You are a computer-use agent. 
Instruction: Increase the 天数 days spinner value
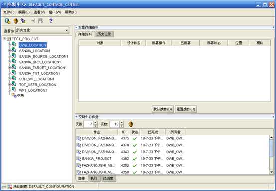click(95, 123)
